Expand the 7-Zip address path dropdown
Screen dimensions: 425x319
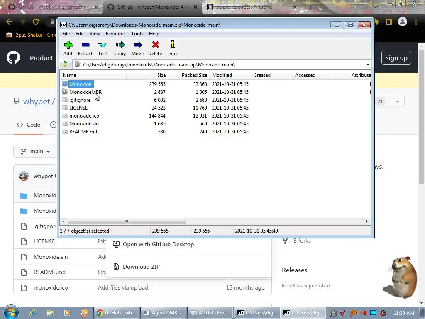(368, 65)
